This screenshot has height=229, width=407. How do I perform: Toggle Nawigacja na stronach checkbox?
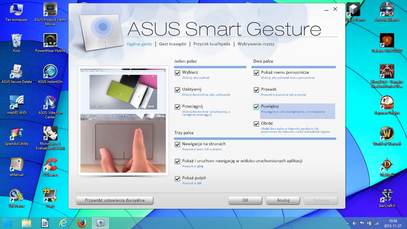(x=177, y=144)
